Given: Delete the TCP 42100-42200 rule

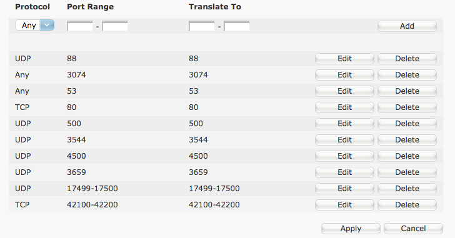Looking at the screenshot, I should pyautogui.click(x=407, y=205).
